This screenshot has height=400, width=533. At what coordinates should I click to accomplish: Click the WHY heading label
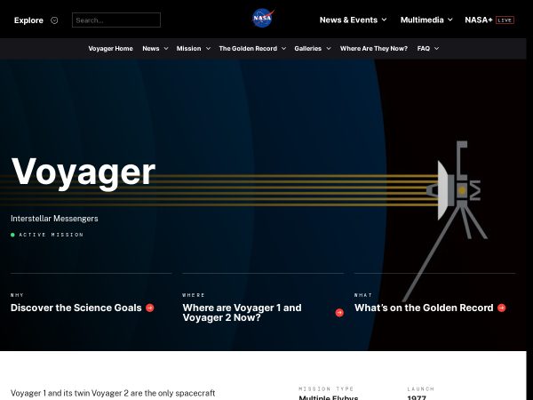click(x=17, y=295)
